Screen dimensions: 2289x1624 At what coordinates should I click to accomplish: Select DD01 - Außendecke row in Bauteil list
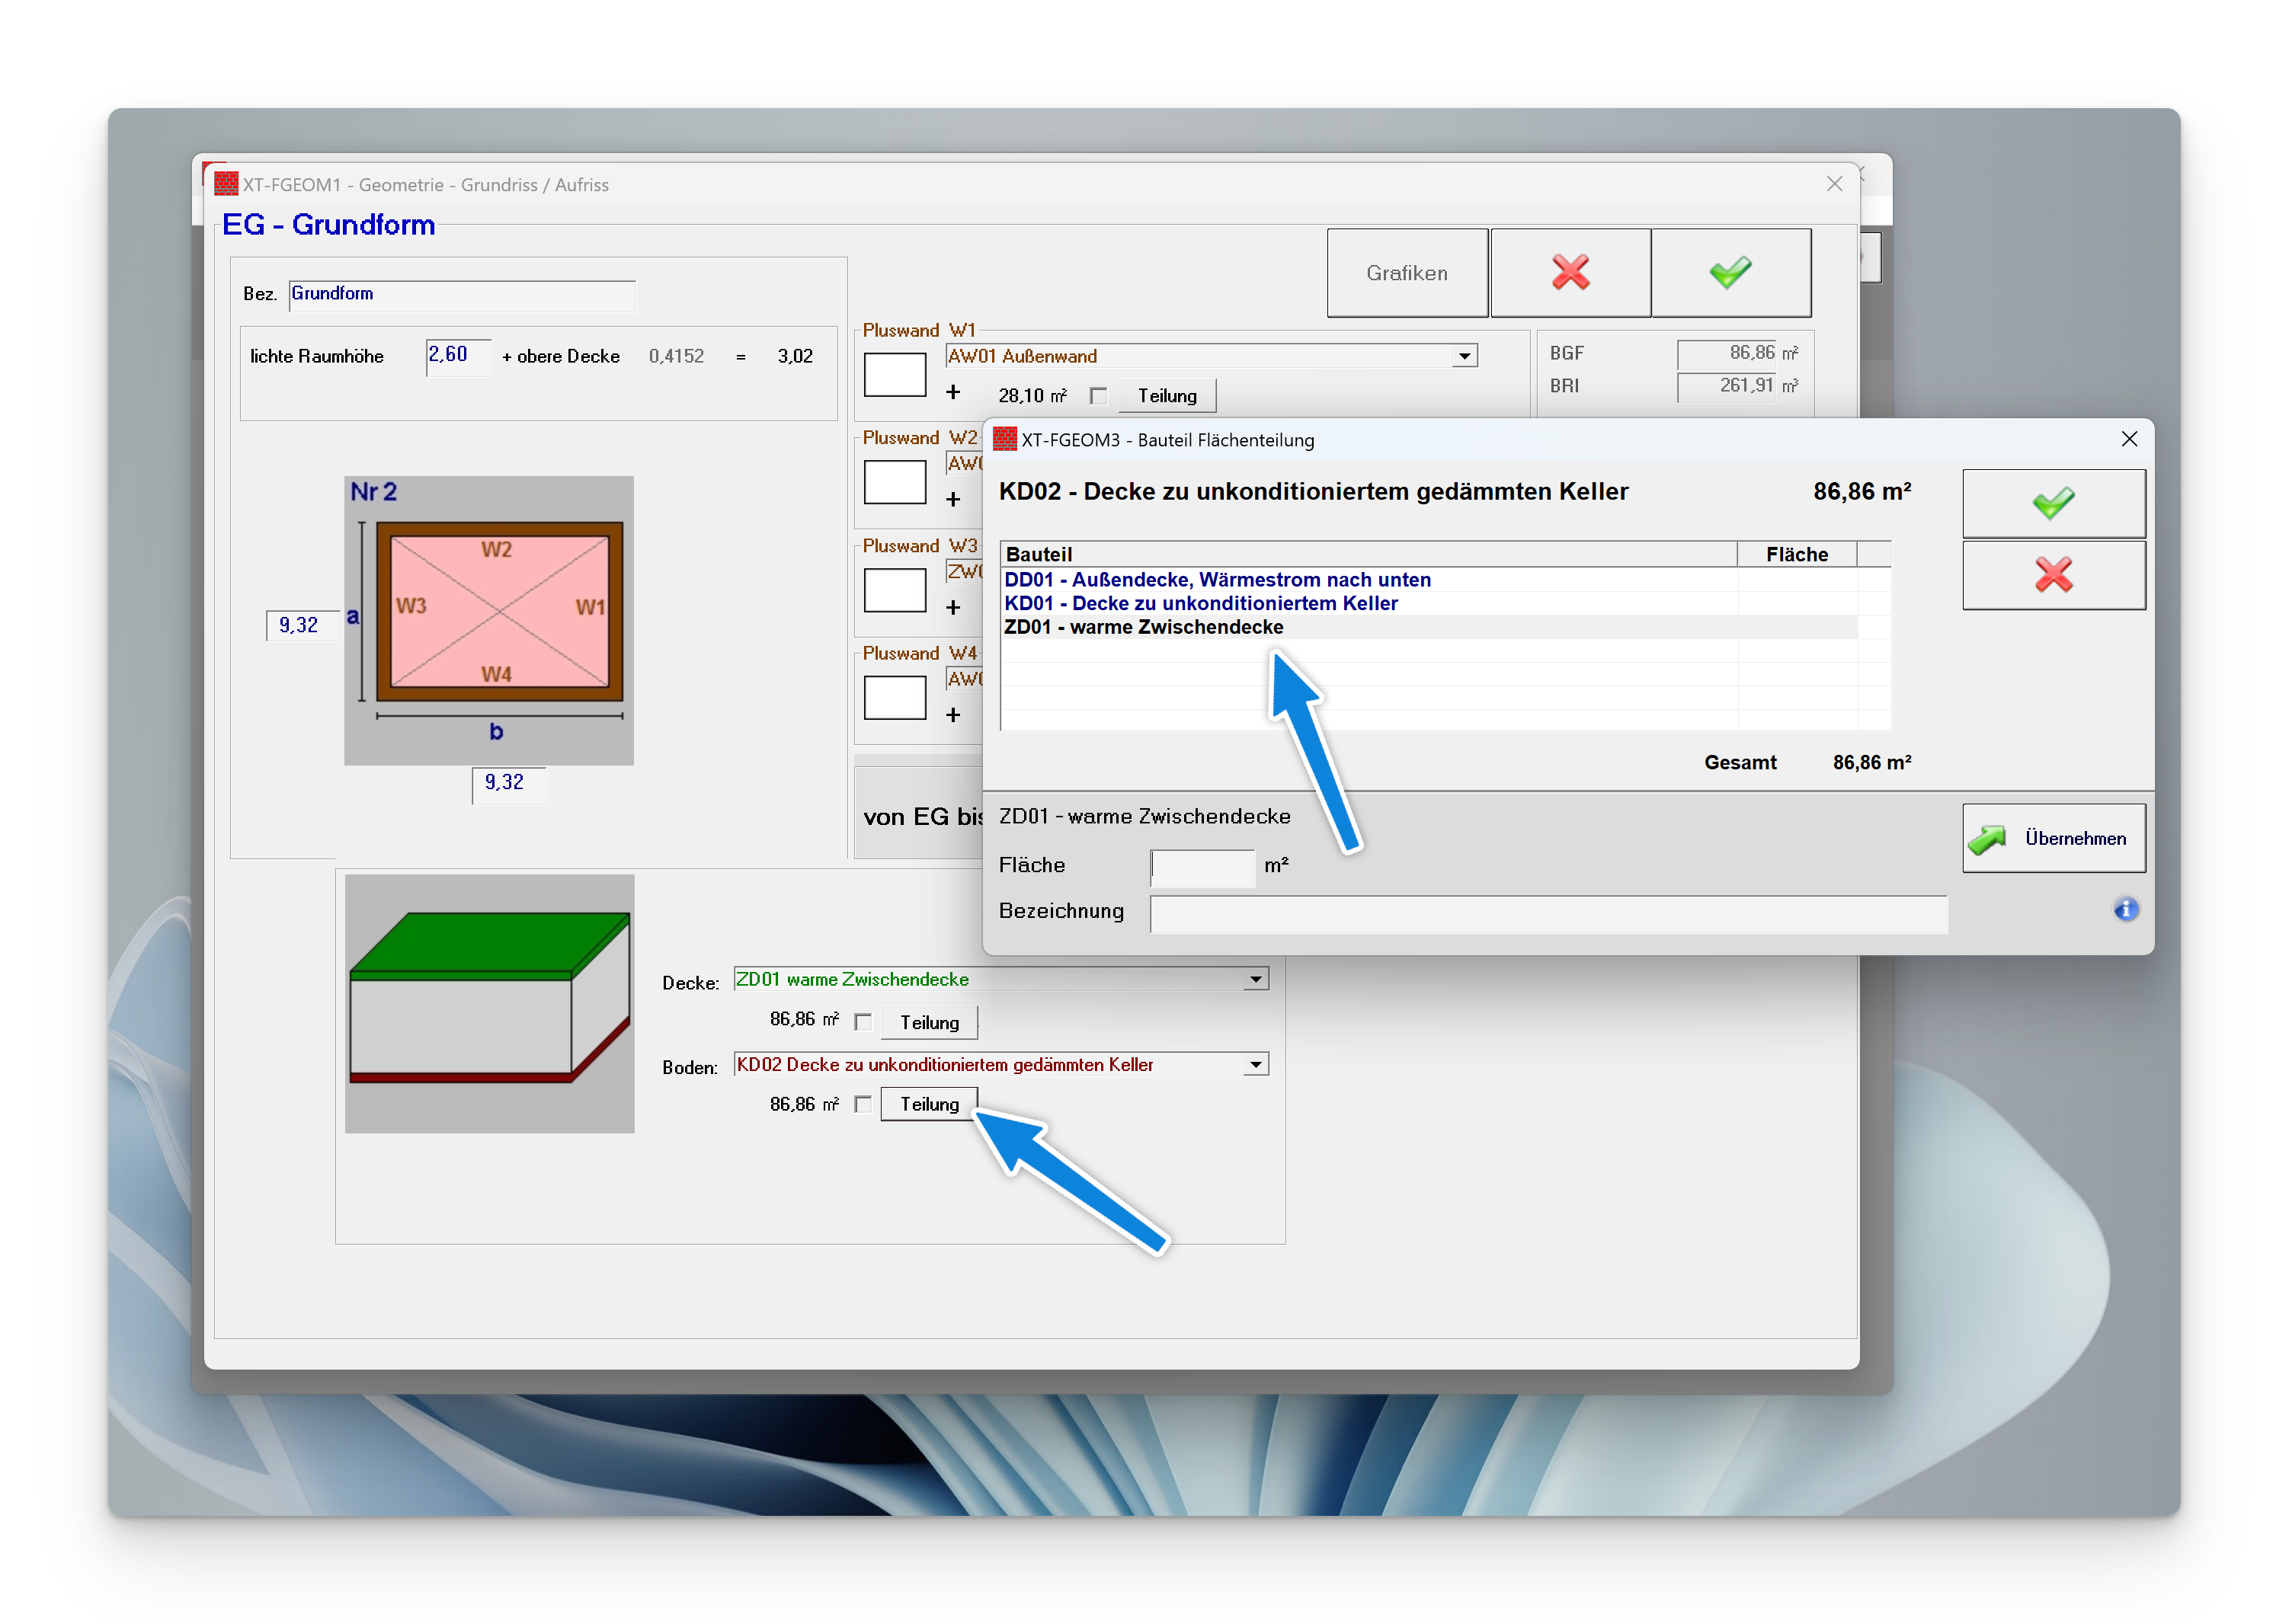(x=1217, y=580)
